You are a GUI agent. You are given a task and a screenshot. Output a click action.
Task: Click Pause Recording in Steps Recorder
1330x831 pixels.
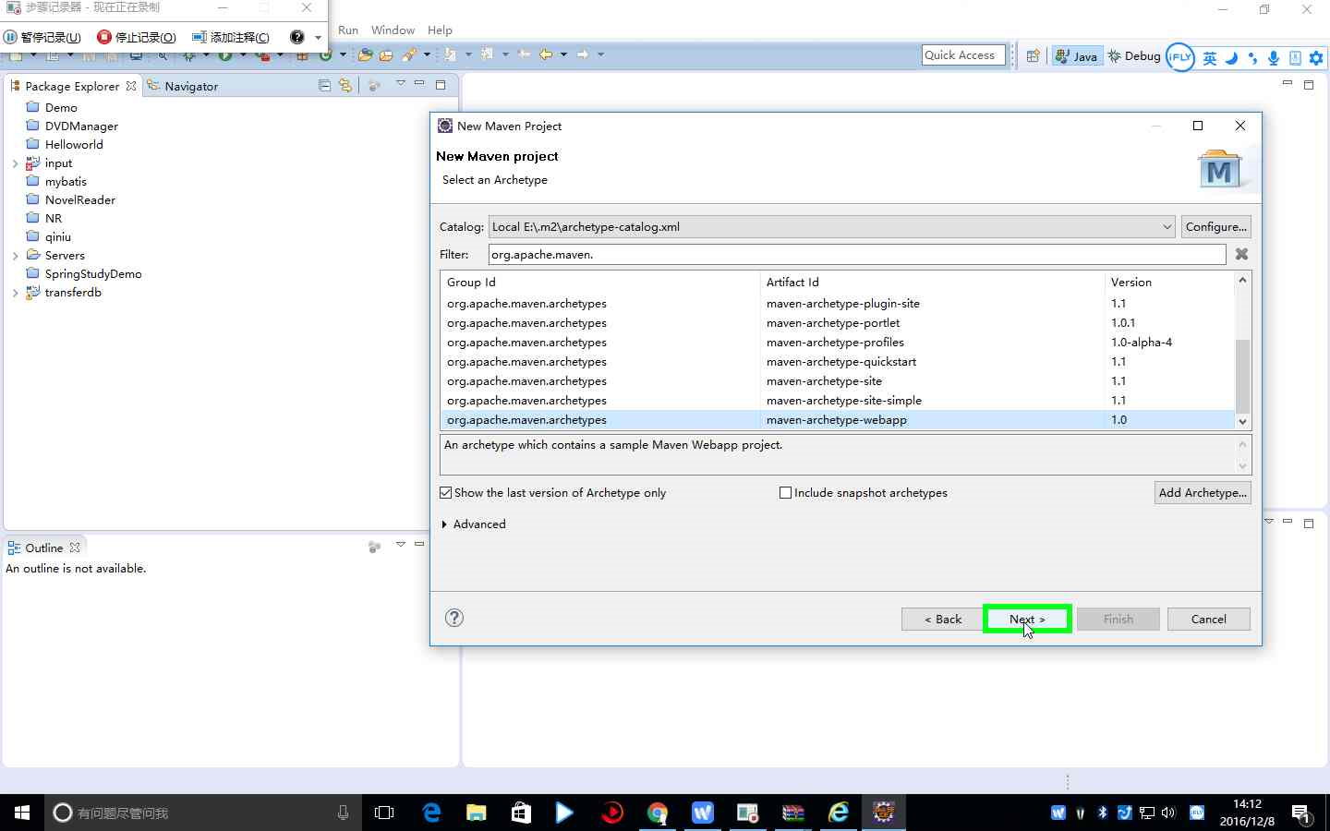click(42, 37)
